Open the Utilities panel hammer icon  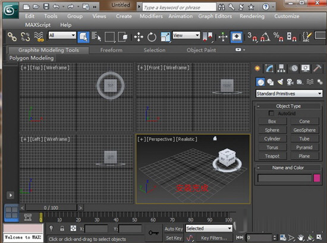(x=317, y=68)
